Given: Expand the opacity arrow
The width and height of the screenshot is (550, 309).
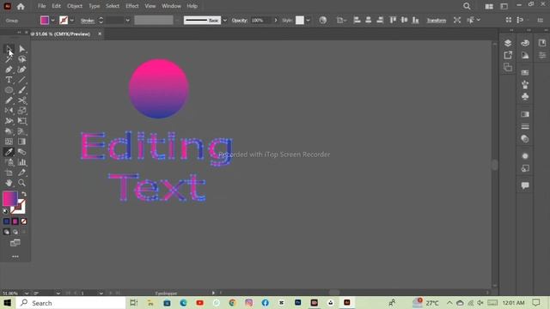Looking at the screenshot, I should [x=276, y=21].
